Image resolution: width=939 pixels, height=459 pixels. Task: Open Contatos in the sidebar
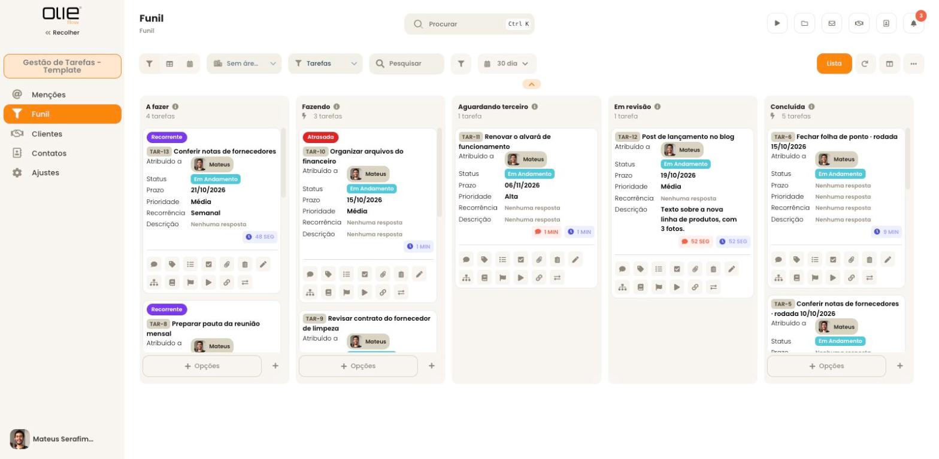point(62,153)
